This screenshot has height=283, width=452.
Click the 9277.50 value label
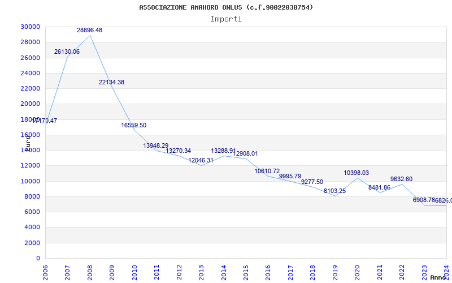[x=312, y=182]
